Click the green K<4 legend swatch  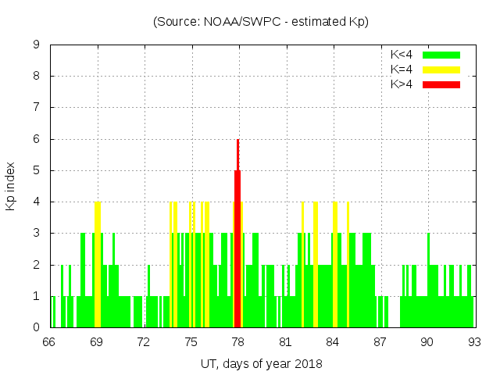[x=441, y=55]
